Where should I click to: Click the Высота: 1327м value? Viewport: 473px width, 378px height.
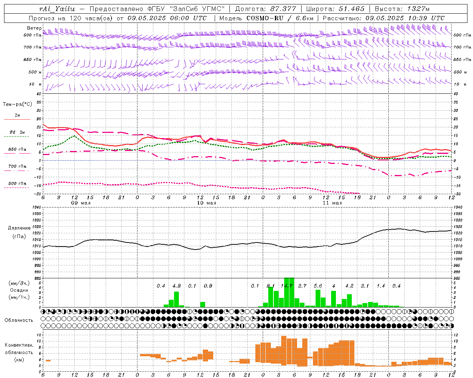402,9
